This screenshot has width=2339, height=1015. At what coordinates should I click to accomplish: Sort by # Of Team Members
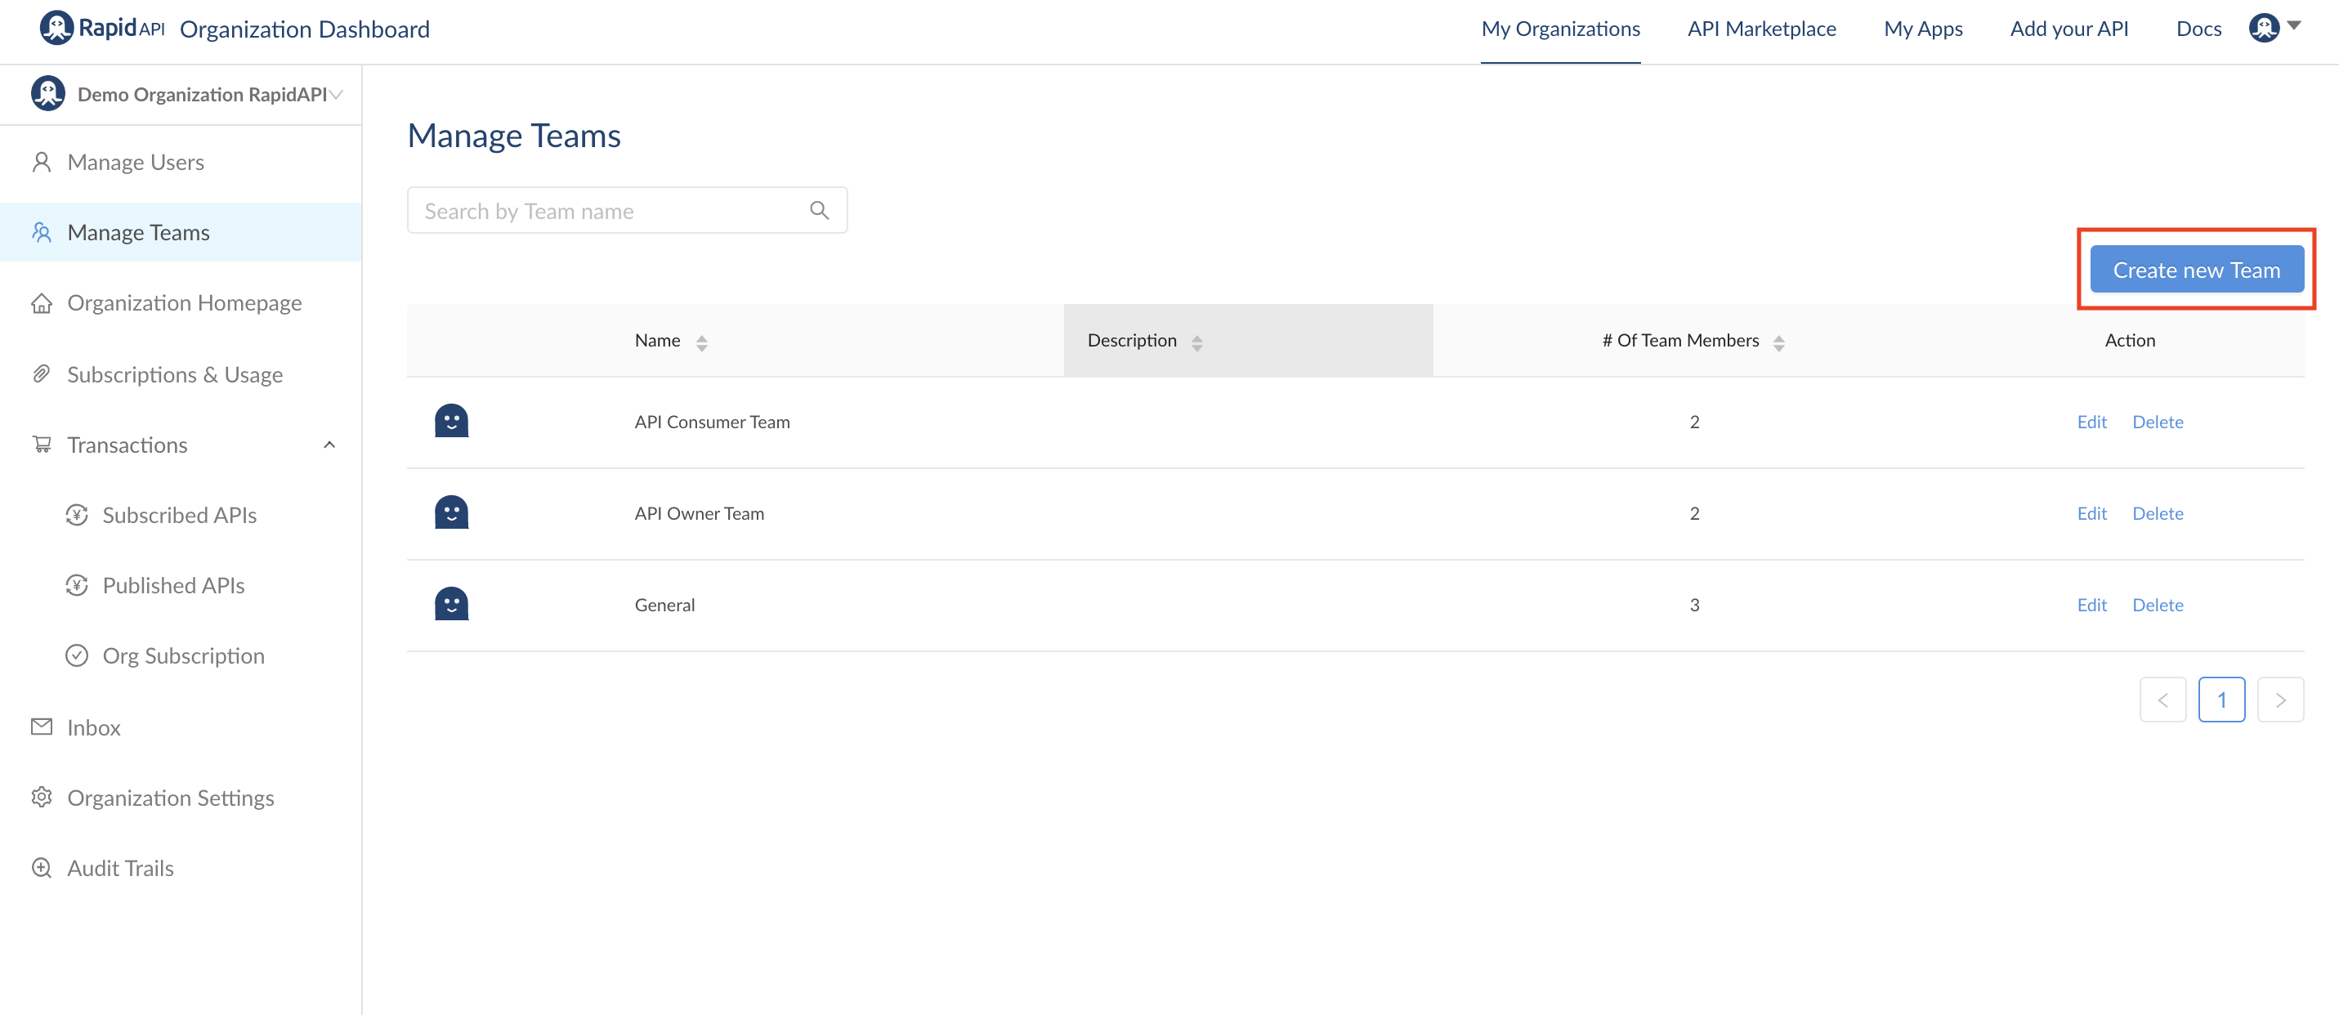(x=1778, y=342)
